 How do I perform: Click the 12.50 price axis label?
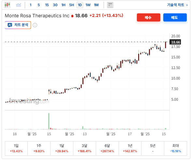pyautogui.click(x=176, y=68)
